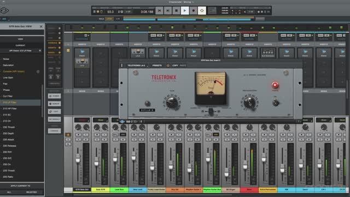
Task: Open Solo GTR automation mode READ dropdown
Action: pos(101,120)
